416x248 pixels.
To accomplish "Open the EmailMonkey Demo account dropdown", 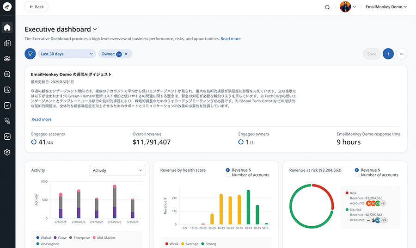I will pyautogui.click(x=386, y=7).
